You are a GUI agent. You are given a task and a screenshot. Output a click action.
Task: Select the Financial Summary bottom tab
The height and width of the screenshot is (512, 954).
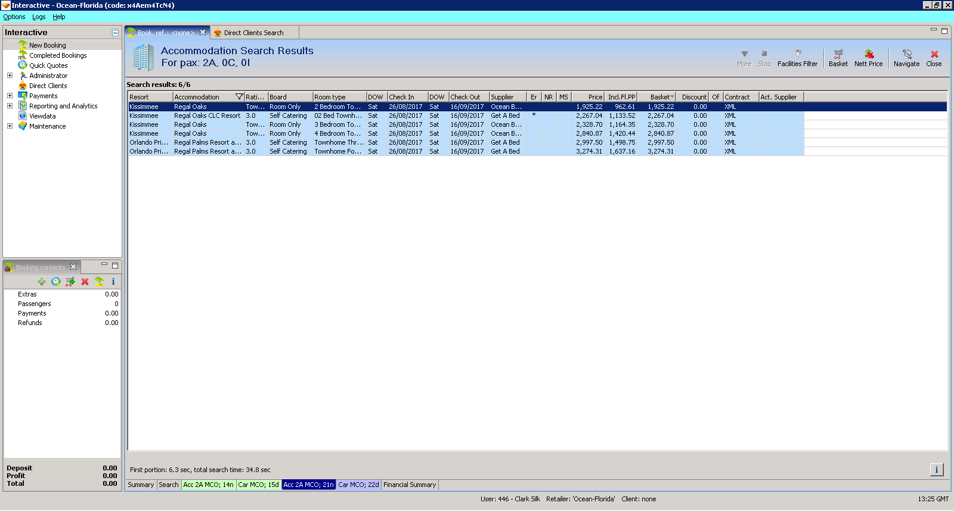point(410,485)
